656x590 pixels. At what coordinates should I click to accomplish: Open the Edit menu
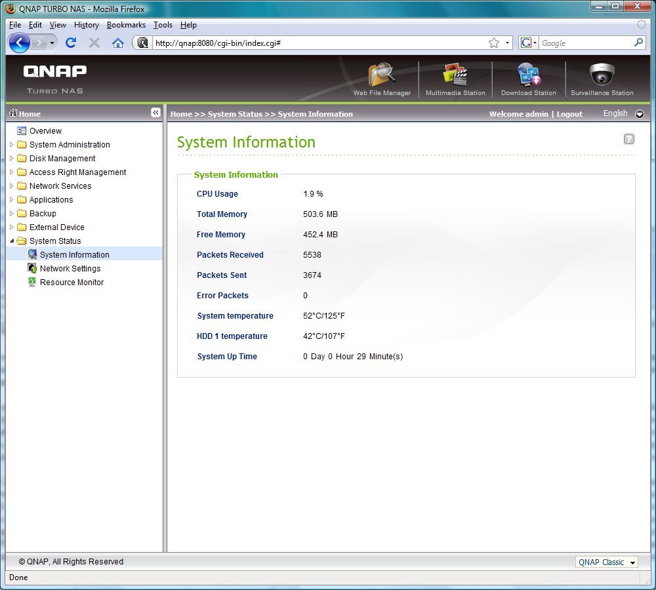coord(35,25)
